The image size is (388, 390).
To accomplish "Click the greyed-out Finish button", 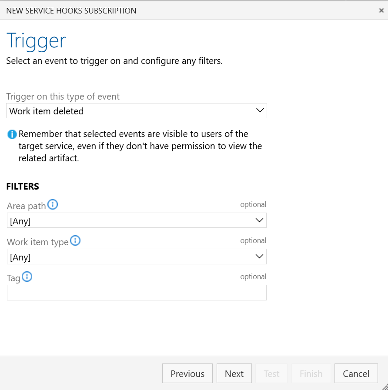I will coord(311,373).
